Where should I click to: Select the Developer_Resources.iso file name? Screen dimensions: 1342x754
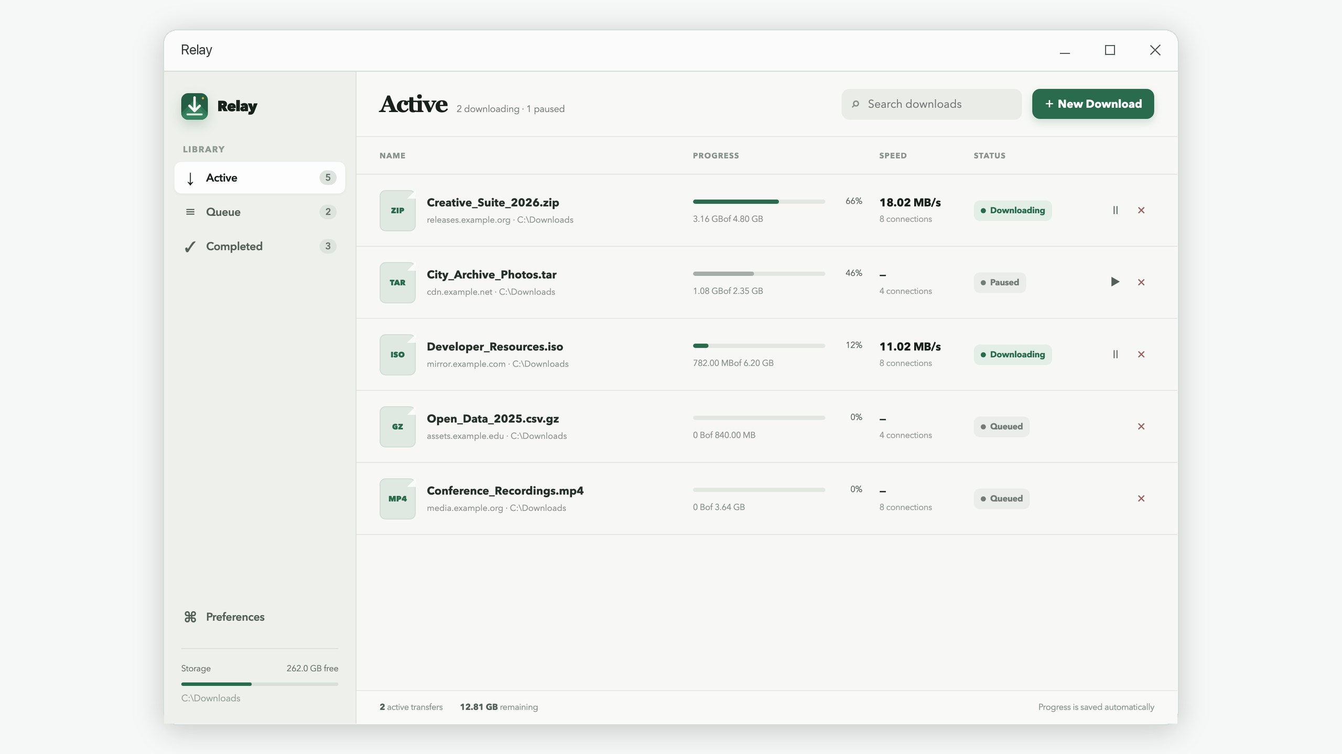point(495,347)
